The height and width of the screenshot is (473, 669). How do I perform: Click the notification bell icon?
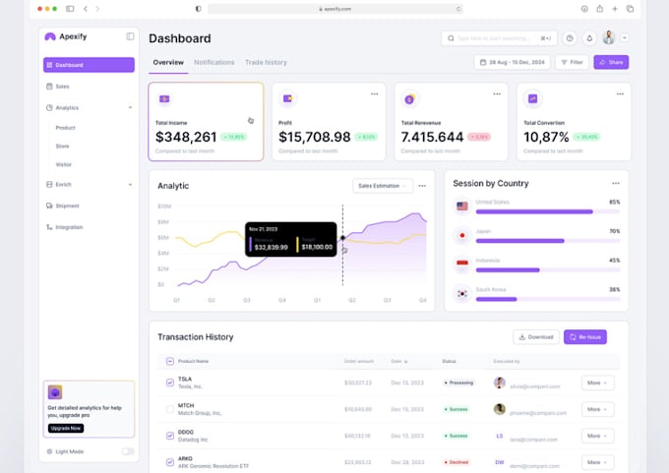click(x=589, y=38)
